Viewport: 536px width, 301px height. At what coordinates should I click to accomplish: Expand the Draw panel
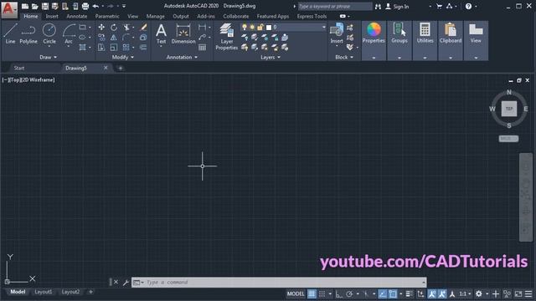click(48, 57)
